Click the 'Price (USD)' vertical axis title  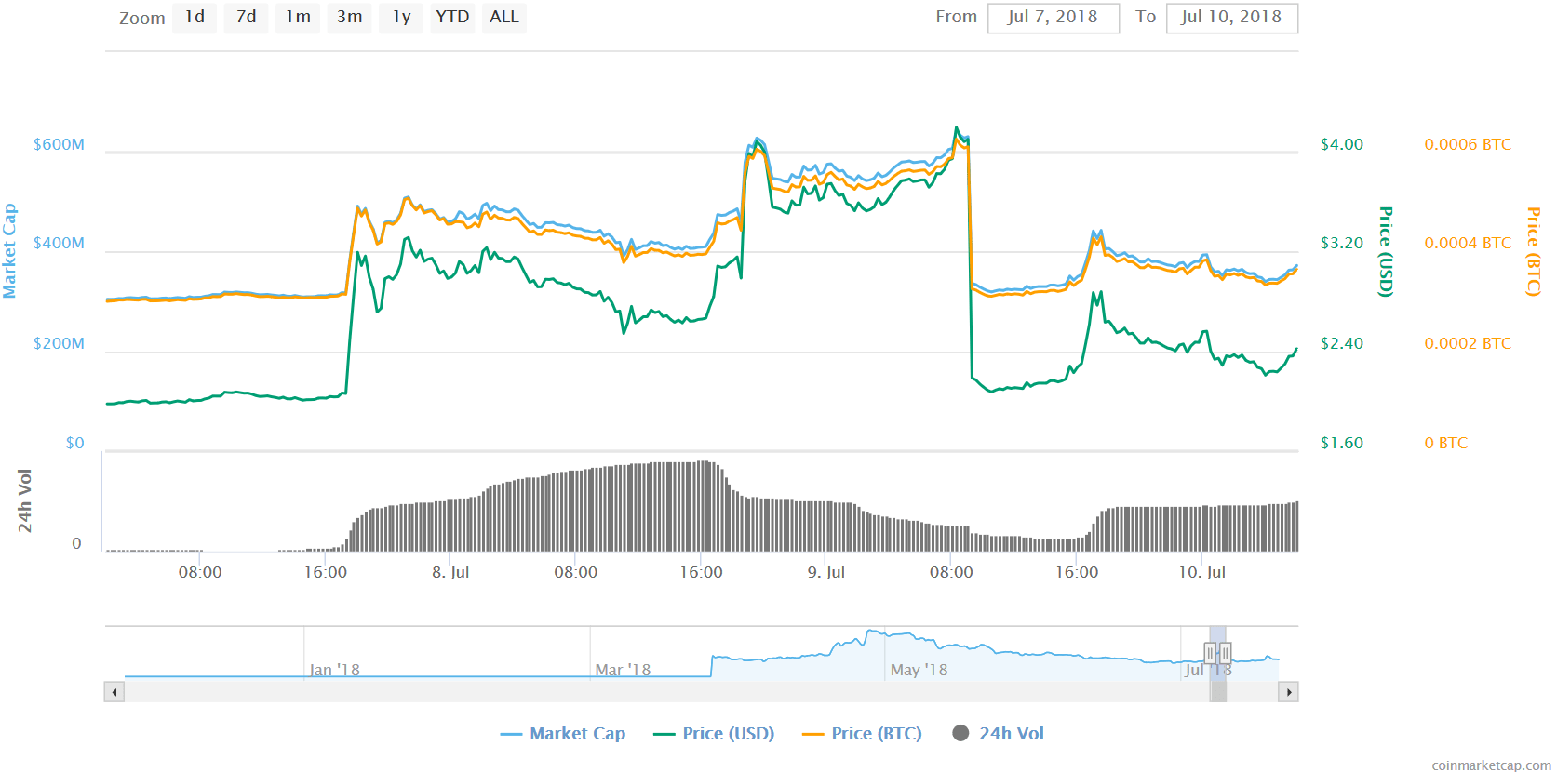(1386, 251)
